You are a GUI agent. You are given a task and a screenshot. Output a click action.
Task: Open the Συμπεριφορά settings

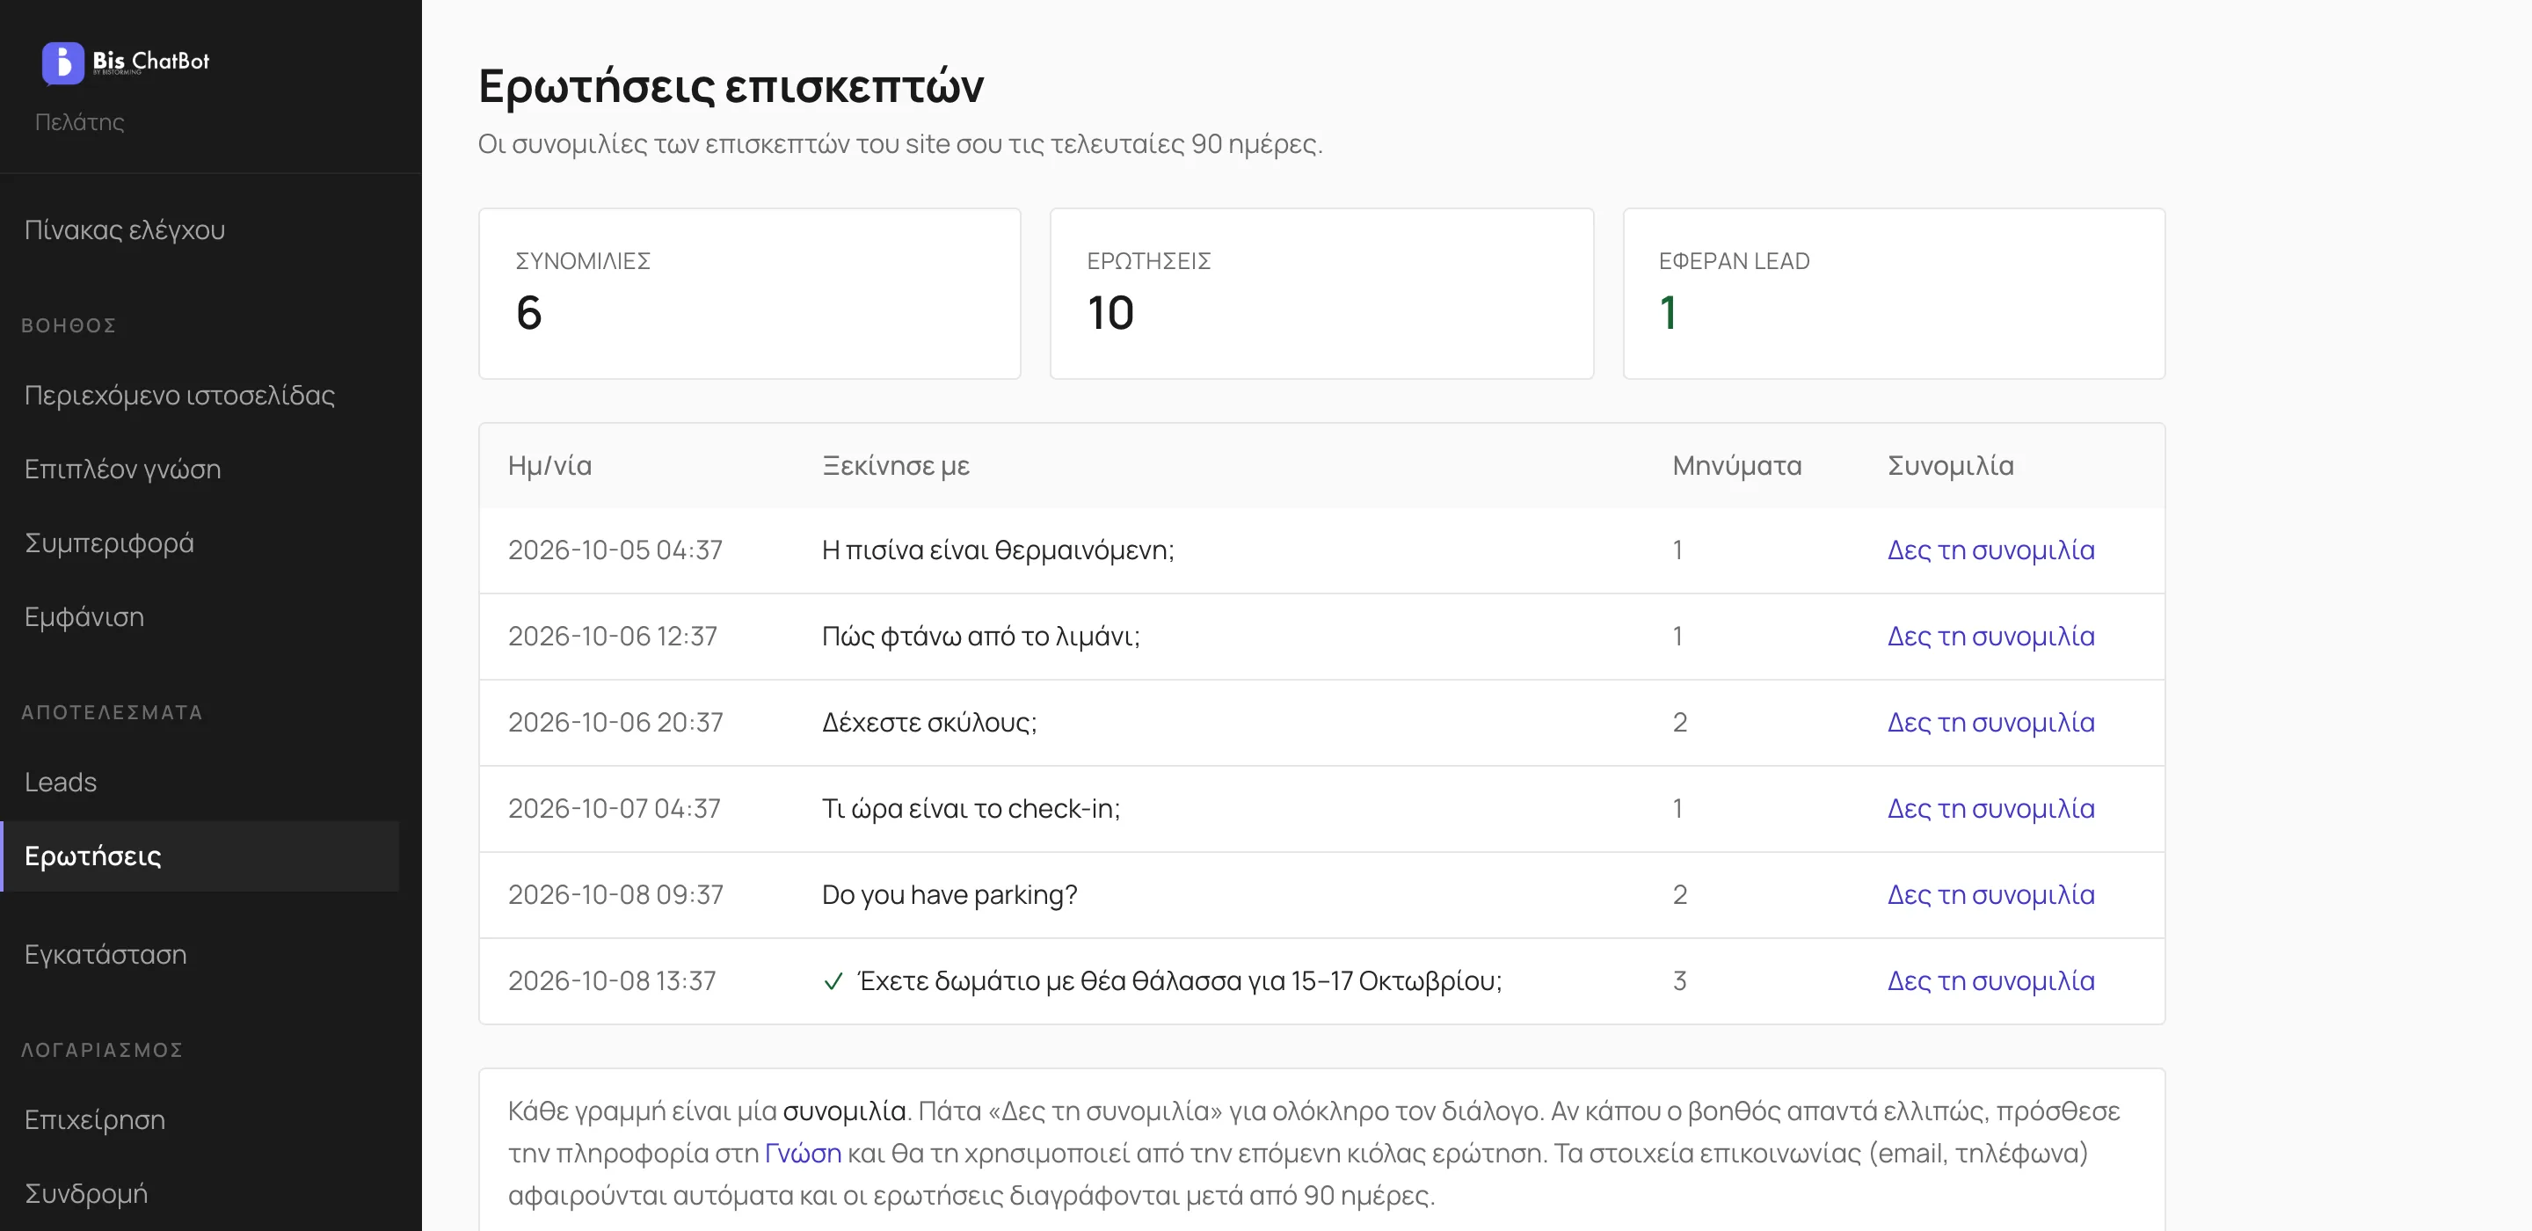[109, 543]
